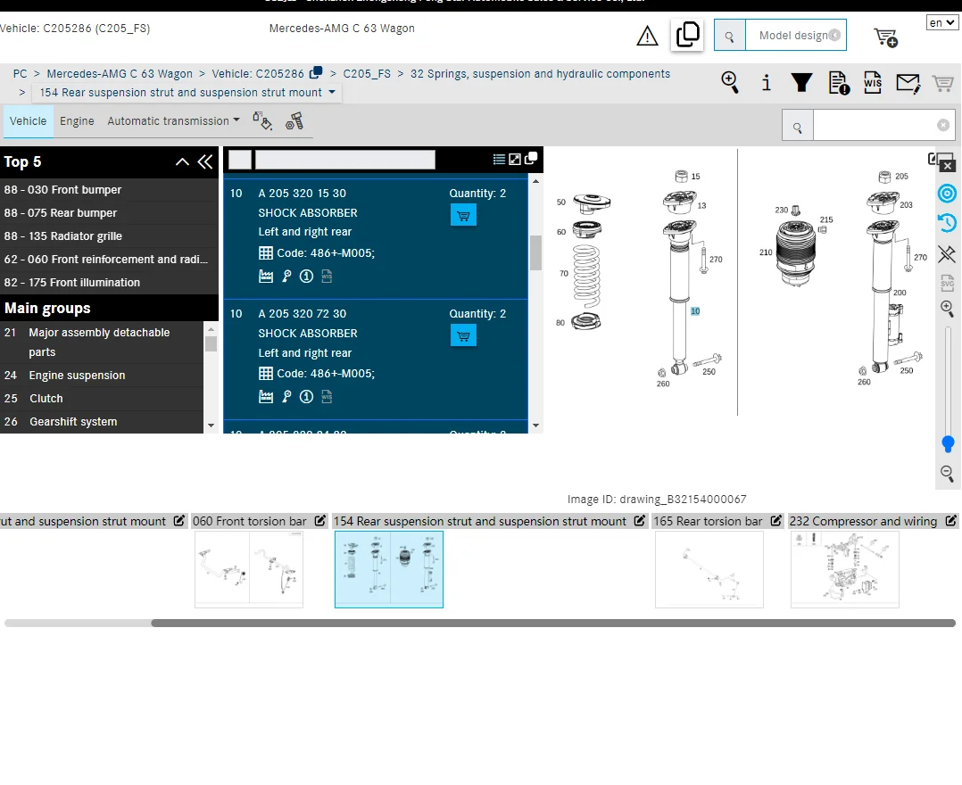Expand parts list to fullscreen icon

pos(515,160)
